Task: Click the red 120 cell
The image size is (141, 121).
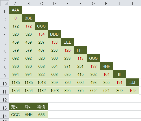Action: (x=67, y=50)
